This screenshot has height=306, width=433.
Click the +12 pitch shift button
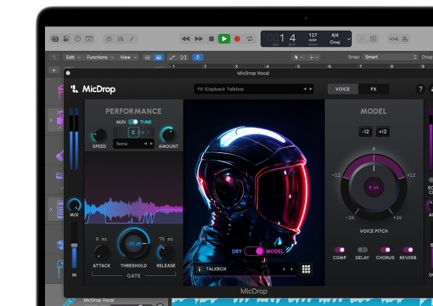coord(383,132)
